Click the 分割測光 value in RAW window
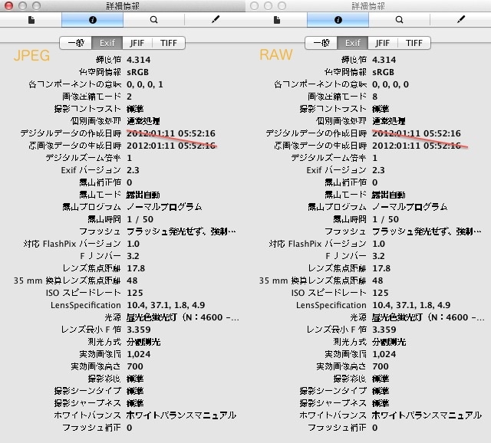491x443 pixels. tap(389, 342)
